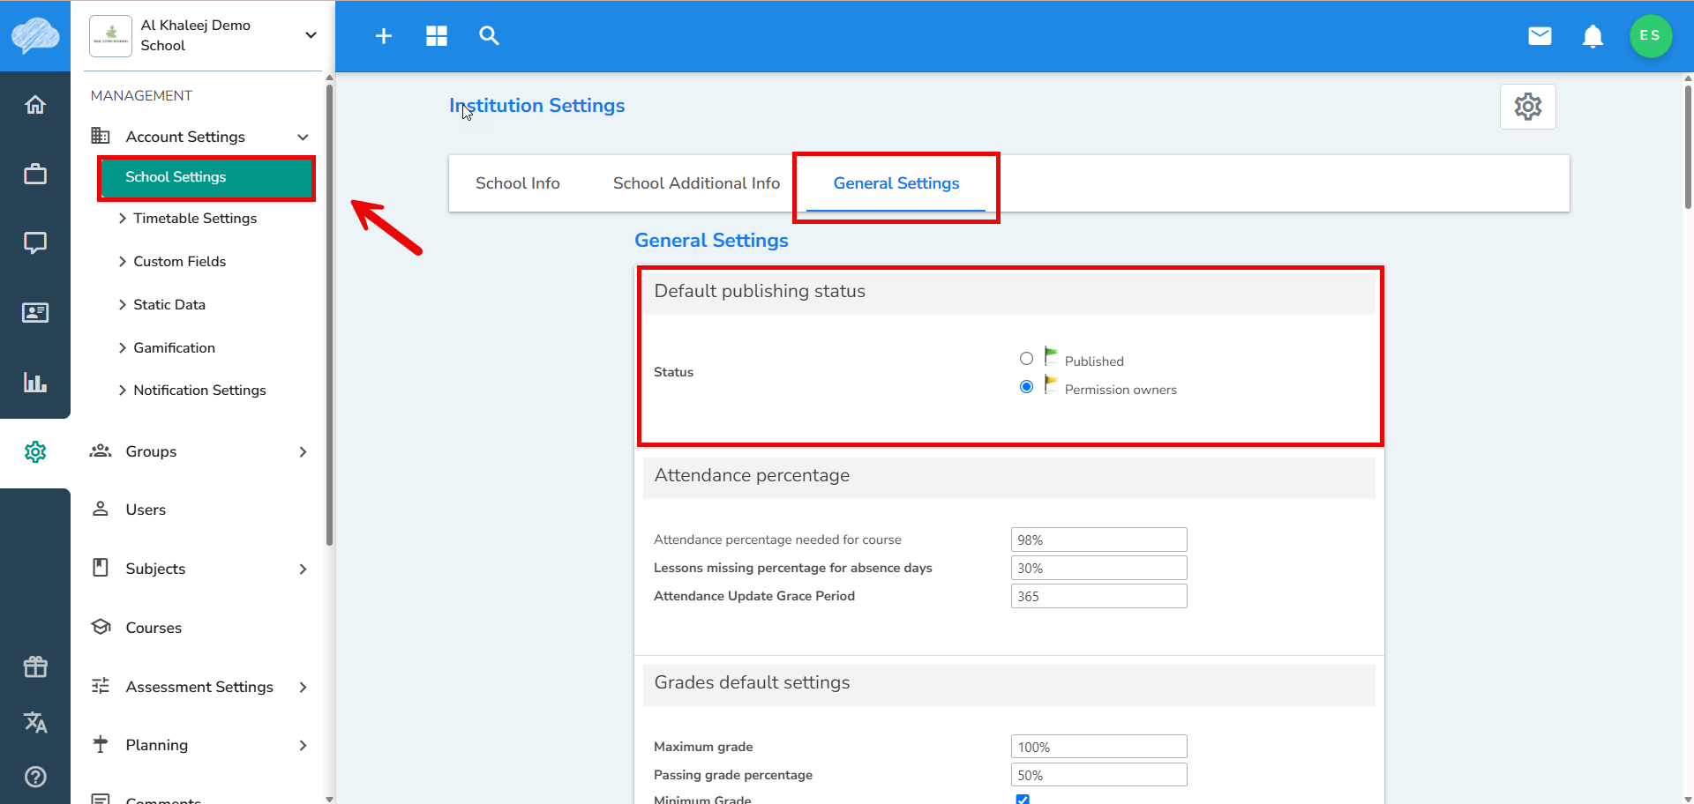
Task: Open the briefcase icon in the left rail
Action: click(35, 174)
